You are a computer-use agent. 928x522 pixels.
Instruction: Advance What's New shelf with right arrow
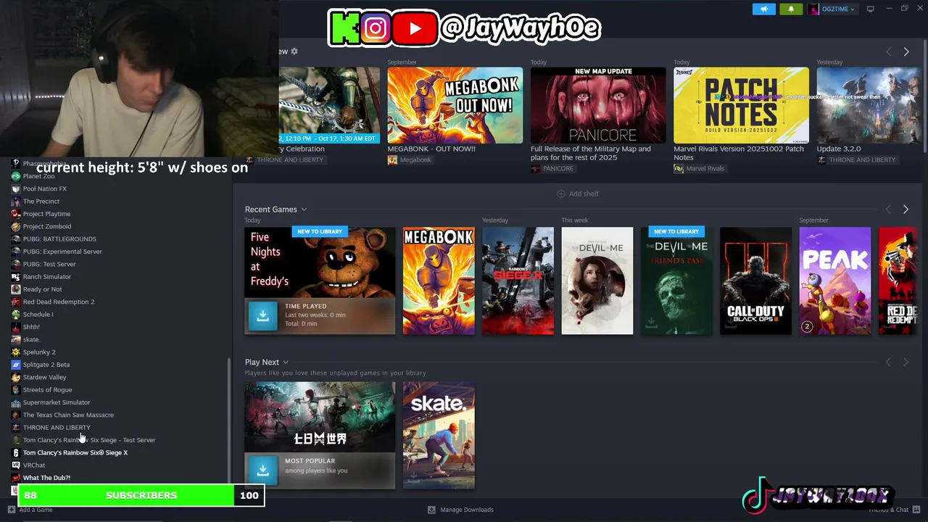(906, 52)
